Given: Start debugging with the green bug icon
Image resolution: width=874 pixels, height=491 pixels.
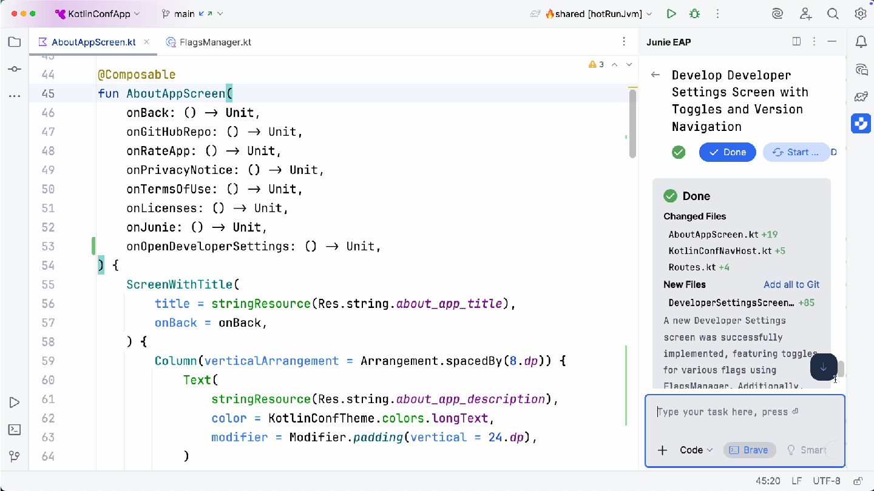Looking at the screenshot, I should (x=694, y=13).
